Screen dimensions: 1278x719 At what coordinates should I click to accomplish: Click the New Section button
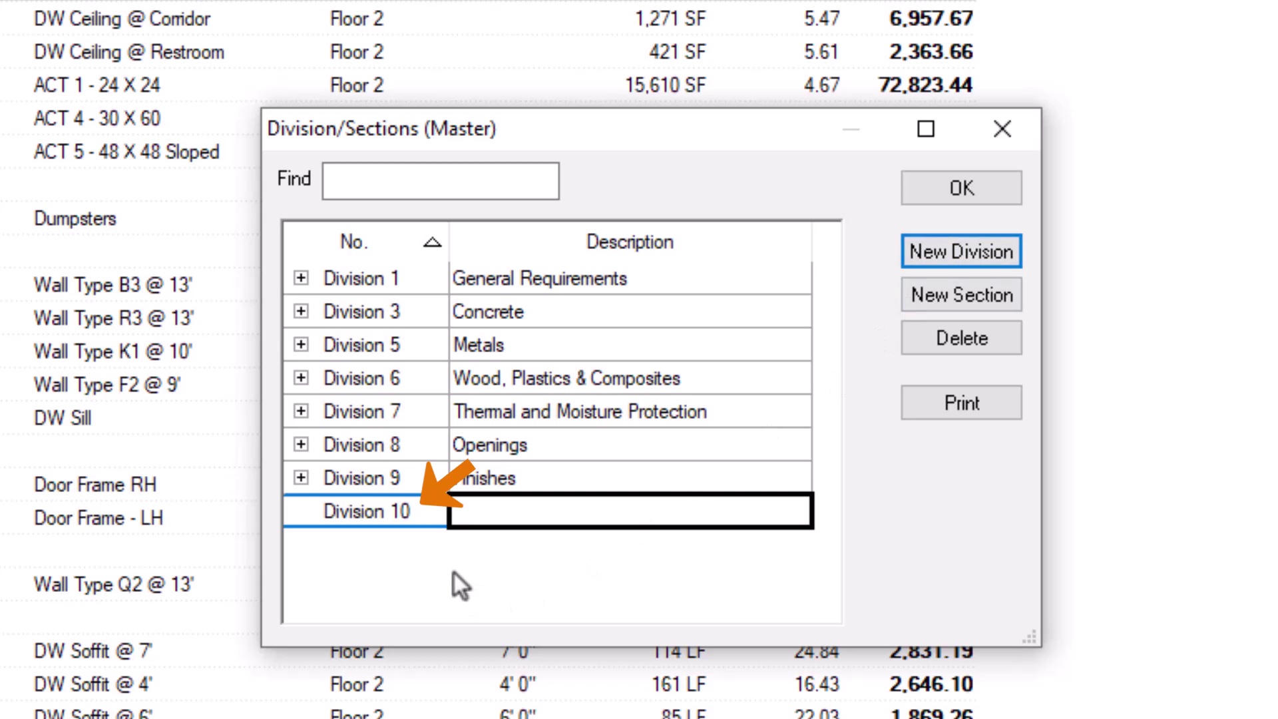961,295
